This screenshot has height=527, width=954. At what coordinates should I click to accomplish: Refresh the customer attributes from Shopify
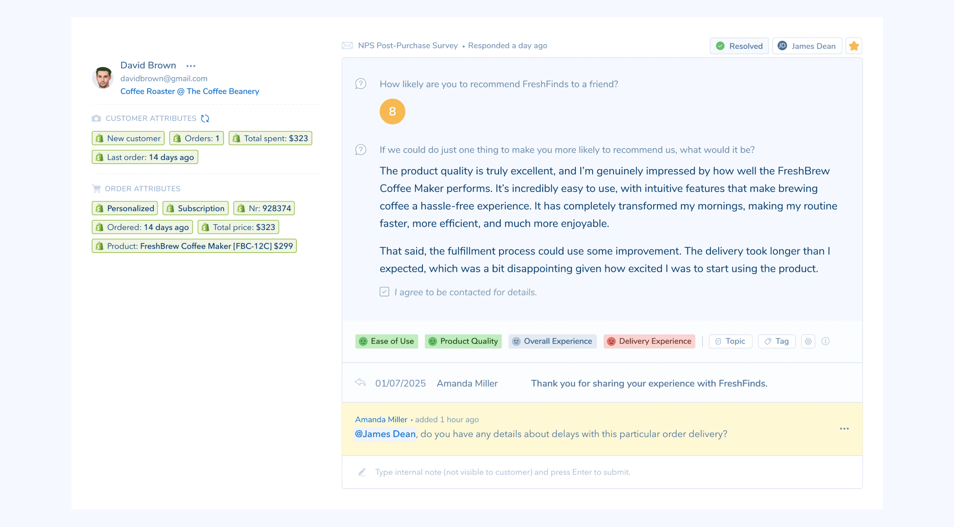point(205,118)
